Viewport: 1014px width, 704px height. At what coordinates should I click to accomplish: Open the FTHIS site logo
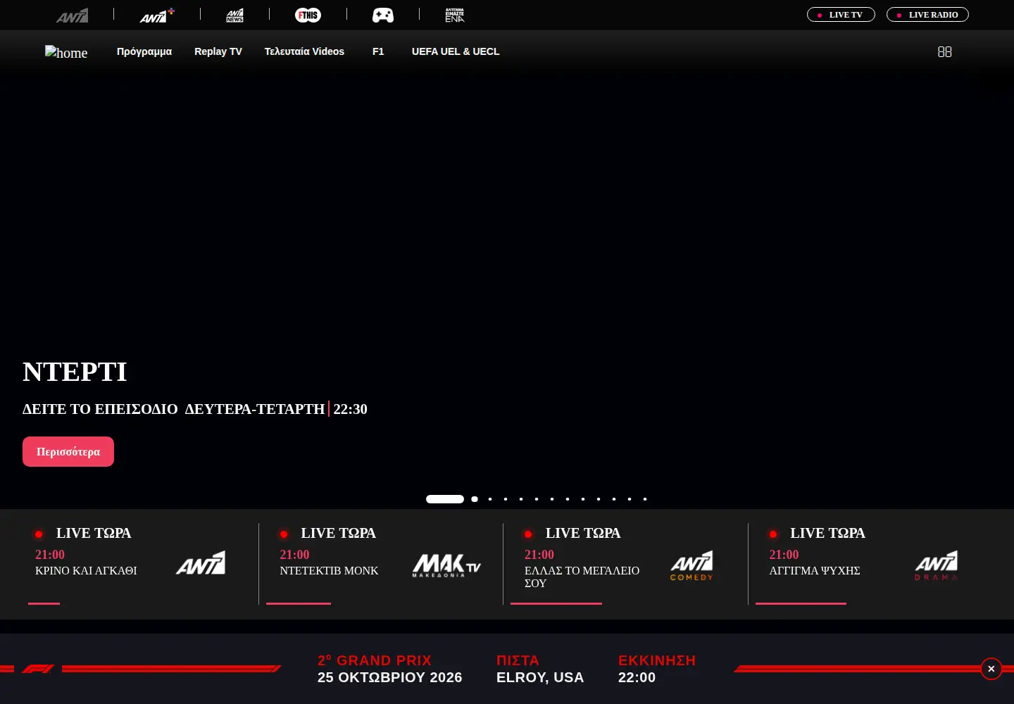point(308,15)
